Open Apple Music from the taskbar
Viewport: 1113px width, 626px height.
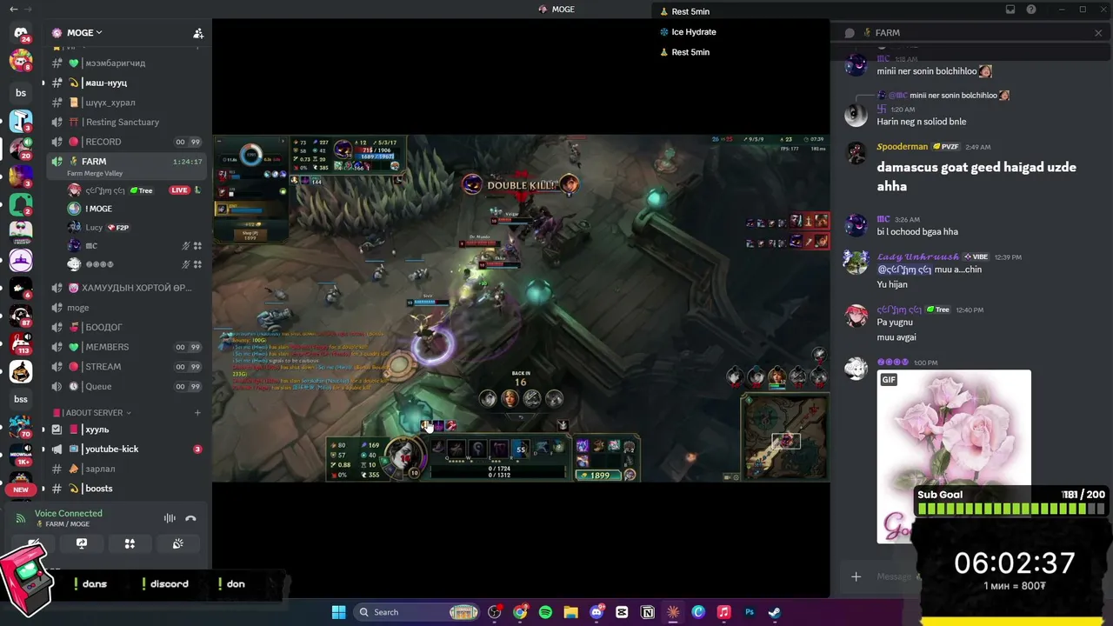[723, 612]
